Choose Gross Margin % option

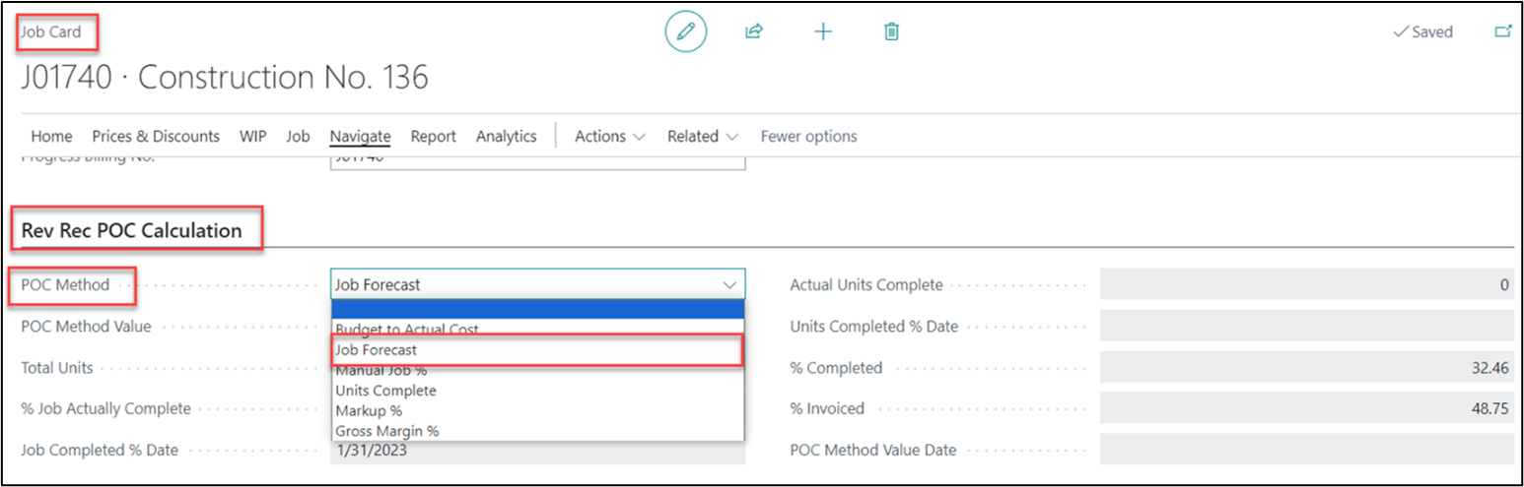(387, 431)
